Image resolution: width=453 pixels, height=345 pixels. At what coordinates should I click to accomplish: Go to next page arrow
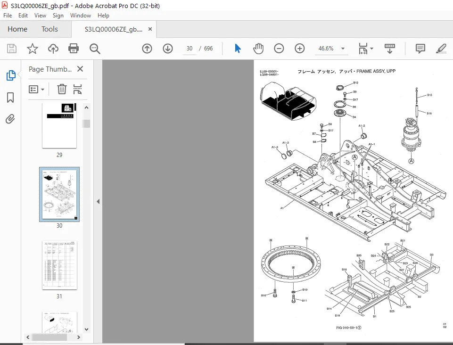coord(168,49)
